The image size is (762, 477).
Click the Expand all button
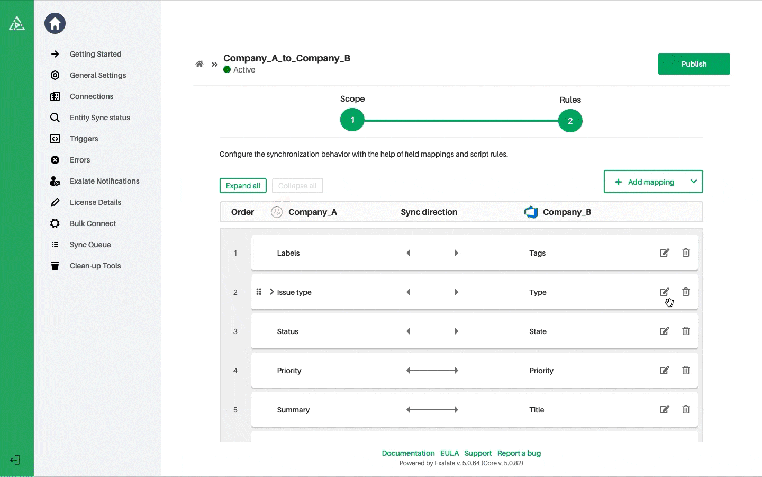(243, 186)
